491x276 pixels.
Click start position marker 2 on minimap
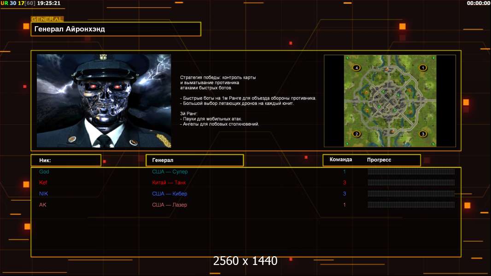click(x=357, y=134)
